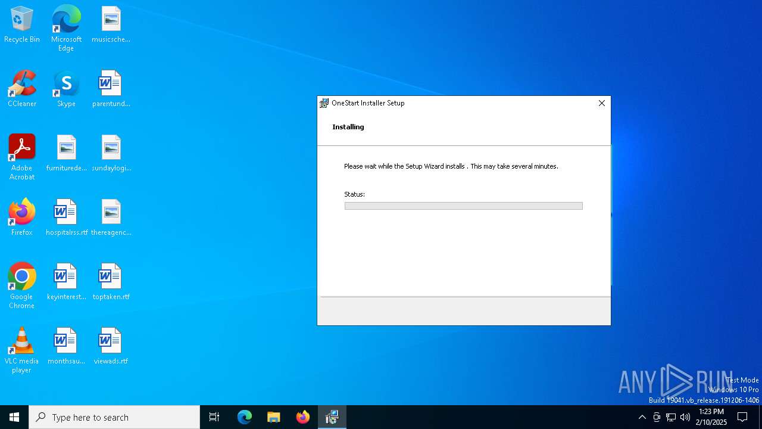
Task: Show hidden system tray icons
Action: point(642,417)
